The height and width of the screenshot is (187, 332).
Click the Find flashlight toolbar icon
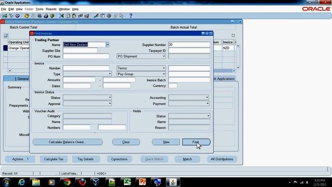click(x=11, y=16)
